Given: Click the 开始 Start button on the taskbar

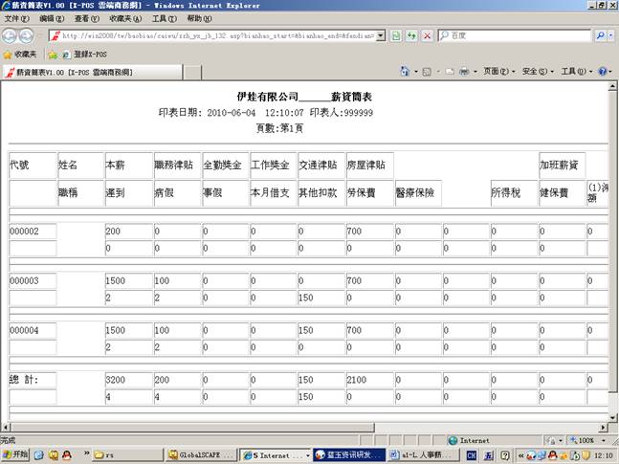Looking at the screenshot, I should coord(16,454).
